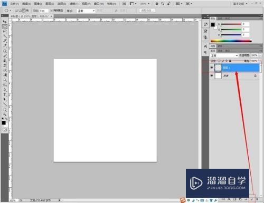Toggle lock position icon
264x203 pixels.
pos(227,61)
